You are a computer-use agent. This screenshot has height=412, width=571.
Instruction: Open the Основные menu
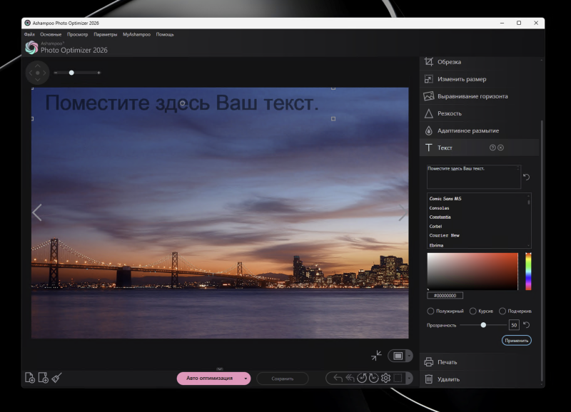pos(51,34)
